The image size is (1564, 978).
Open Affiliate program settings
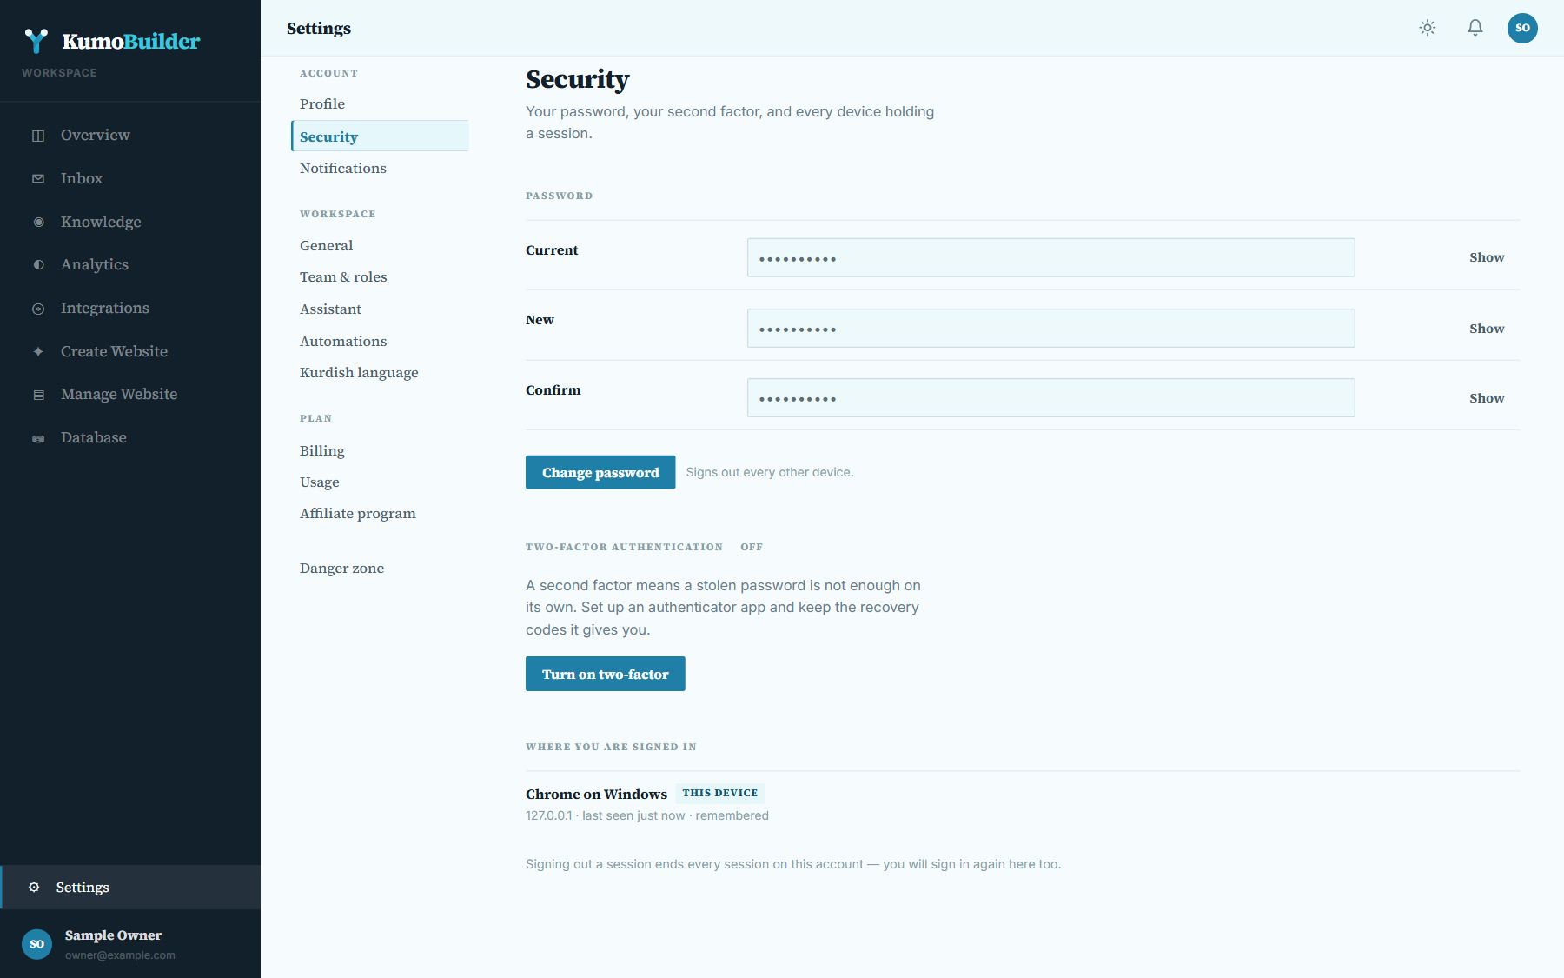380,514
